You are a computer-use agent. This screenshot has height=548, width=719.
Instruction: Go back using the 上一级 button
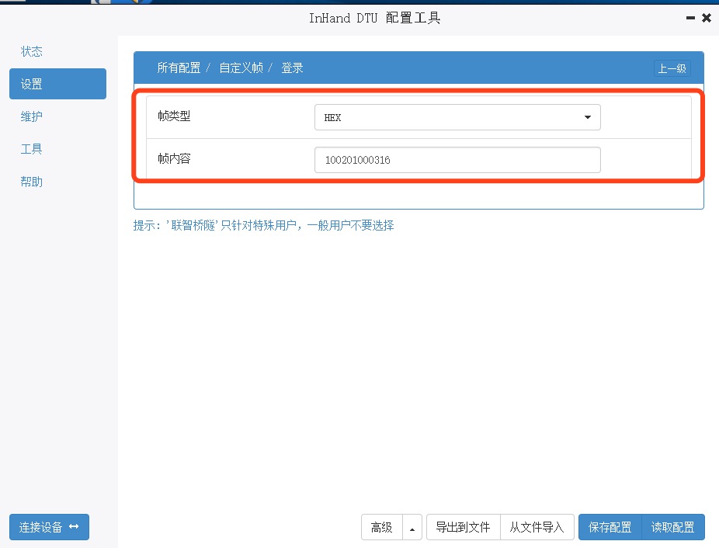672,68
